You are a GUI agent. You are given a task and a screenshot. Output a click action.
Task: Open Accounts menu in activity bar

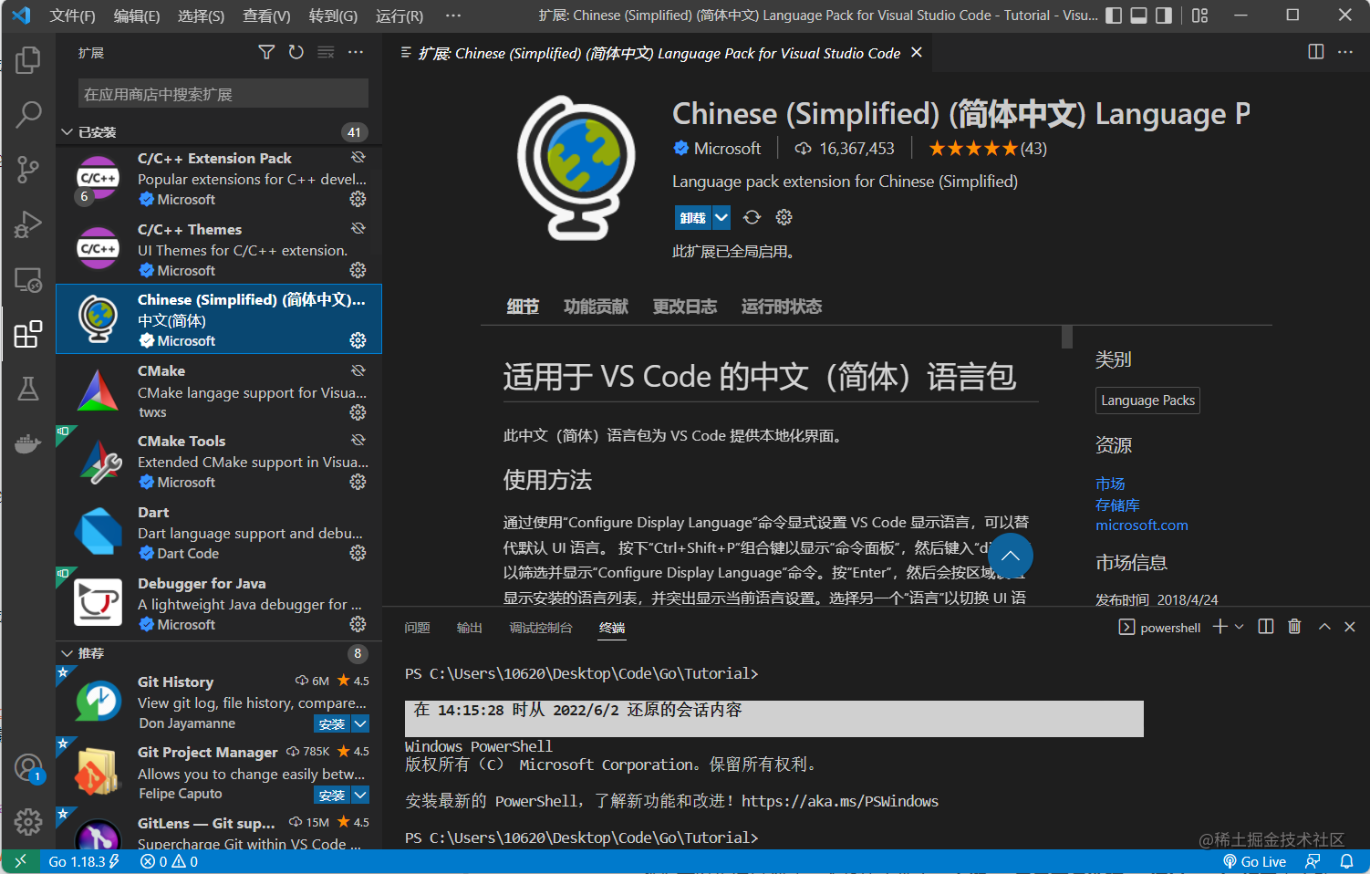coord(28,767)
